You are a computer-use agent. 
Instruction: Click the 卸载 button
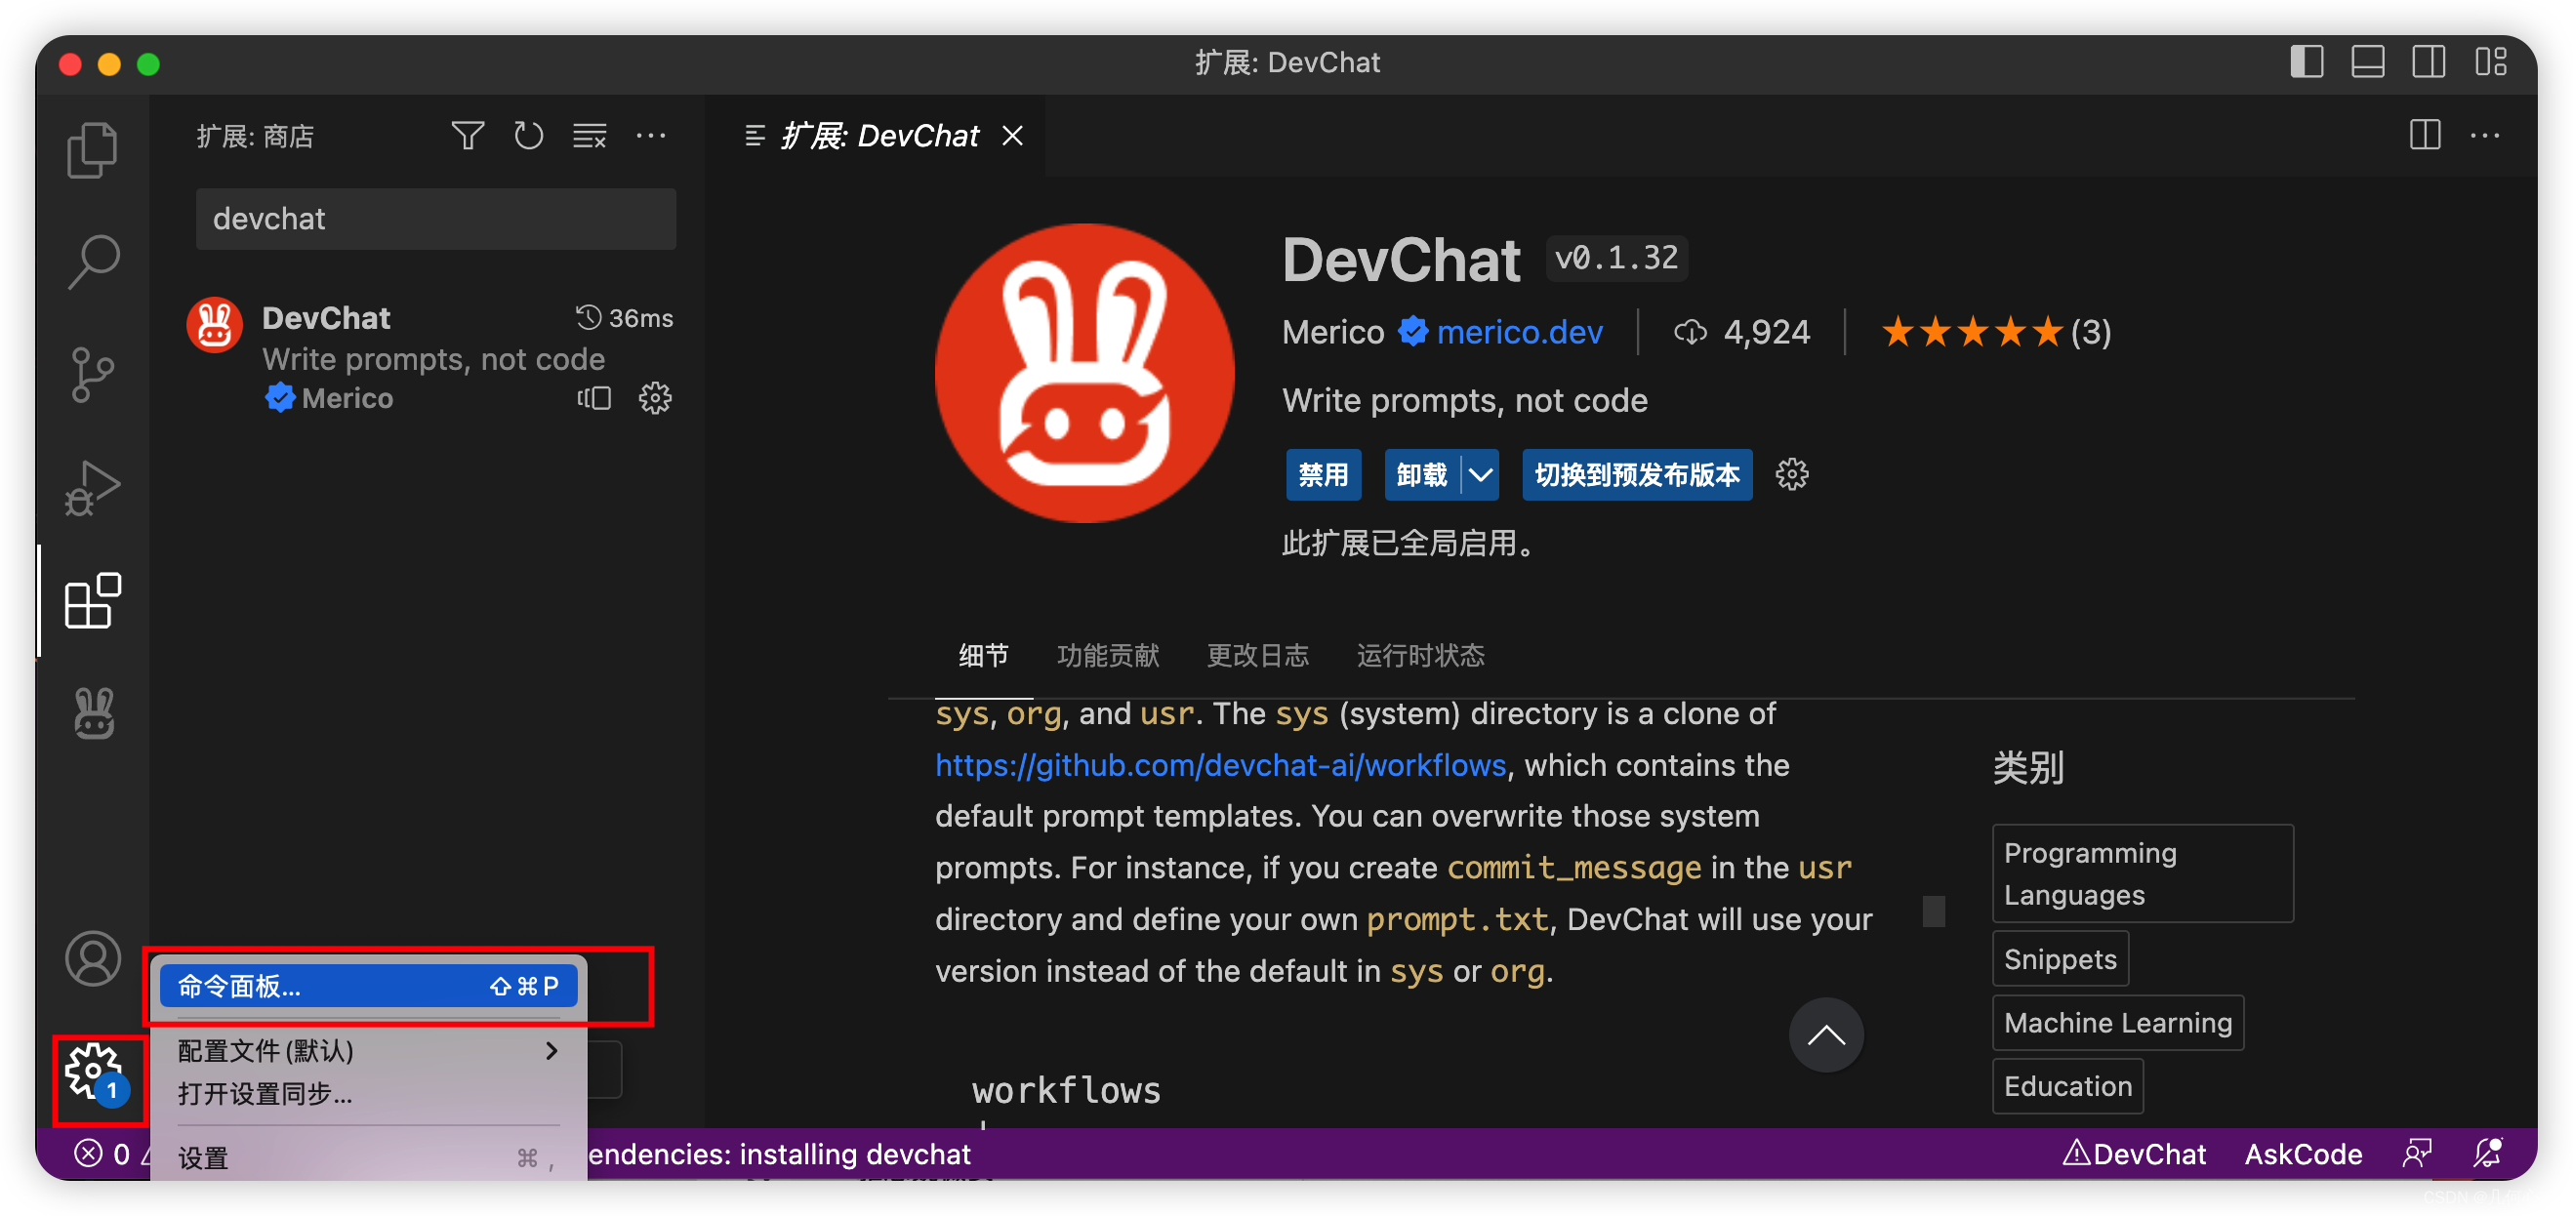pos(1421,474)
